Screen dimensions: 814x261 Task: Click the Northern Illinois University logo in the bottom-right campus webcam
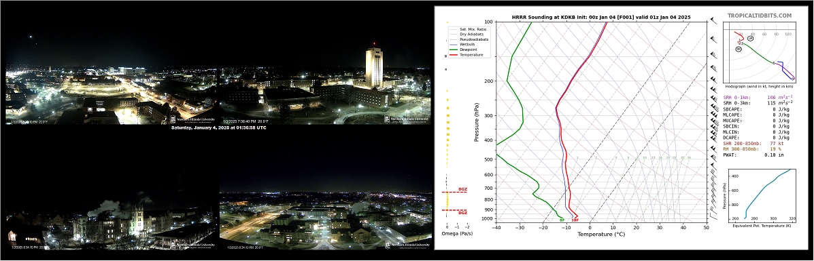coord(407,245)
